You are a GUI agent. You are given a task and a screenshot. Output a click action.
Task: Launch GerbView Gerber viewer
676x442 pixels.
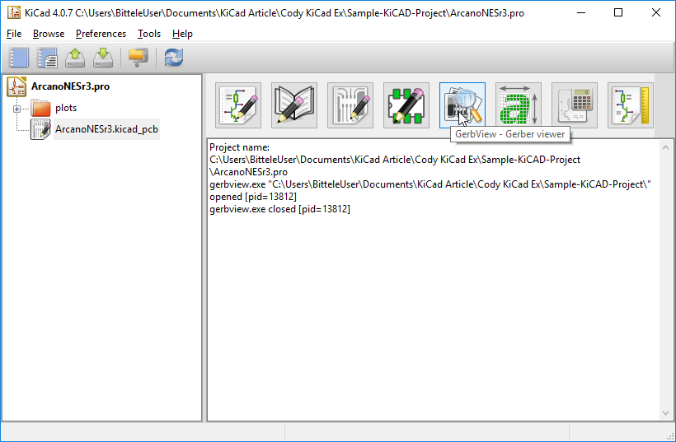[x=462, y=105]
